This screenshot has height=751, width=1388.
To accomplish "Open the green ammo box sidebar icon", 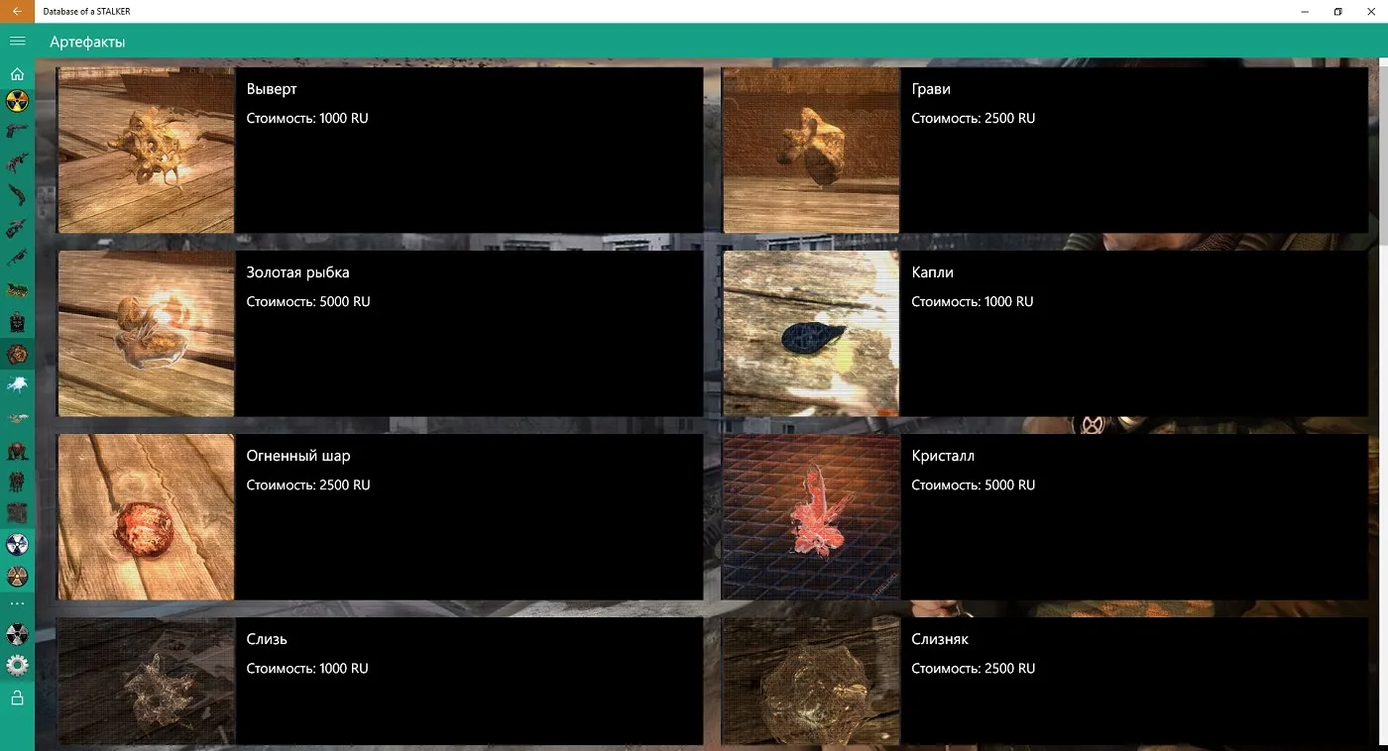I will coord(17,290).
